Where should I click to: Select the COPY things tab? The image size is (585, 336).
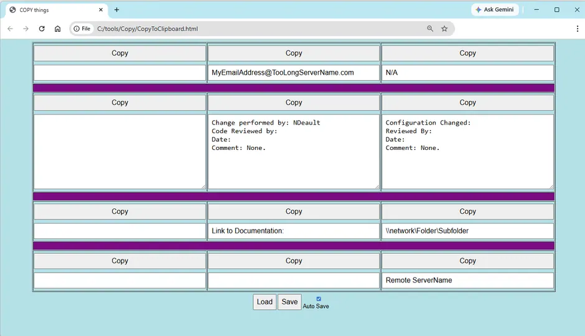click(x=57, y=10)
